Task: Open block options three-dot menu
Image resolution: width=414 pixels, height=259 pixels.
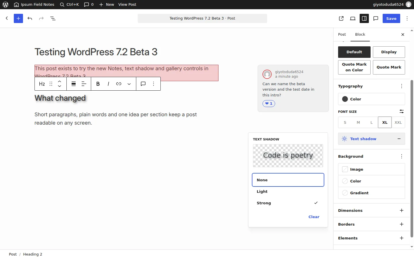Action: [154, 84]
